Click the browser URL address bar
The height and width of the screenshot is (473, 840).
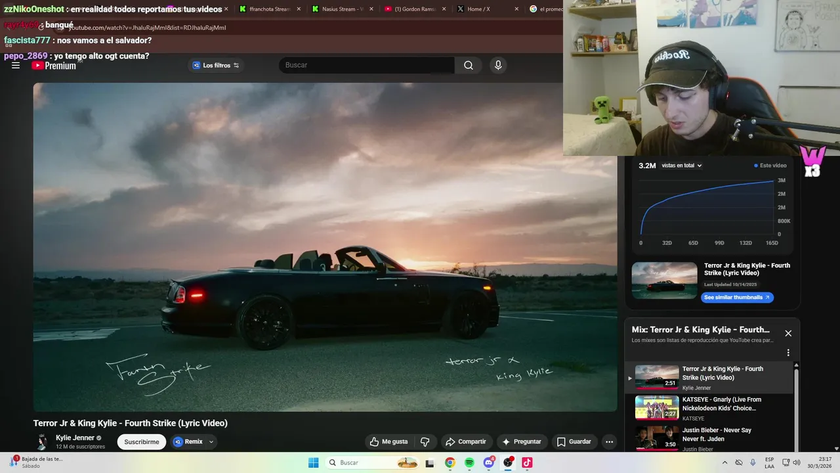308,28
